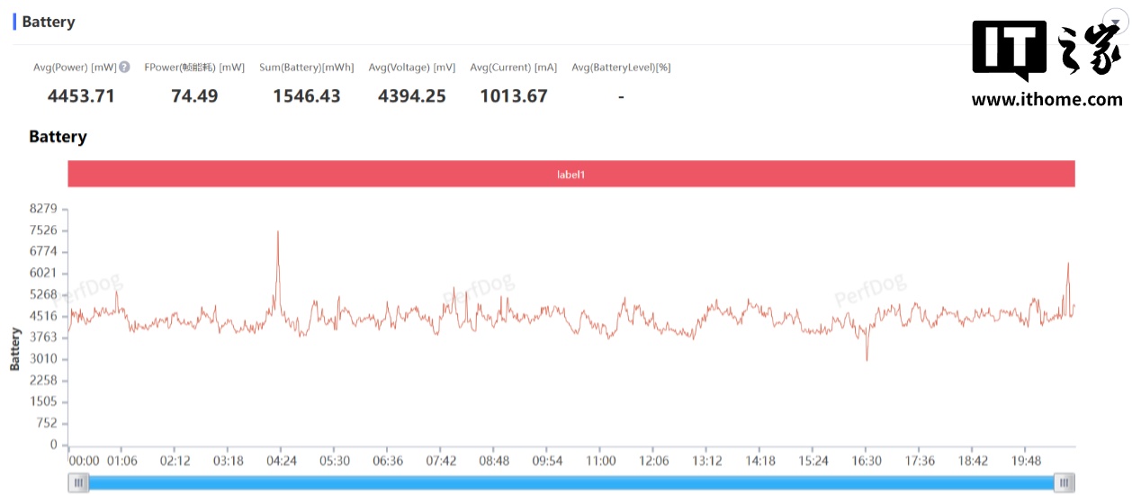Click the 07:42 x-axis time label
Viewport: 1141px width, 495px height.
tap(441, 461)
